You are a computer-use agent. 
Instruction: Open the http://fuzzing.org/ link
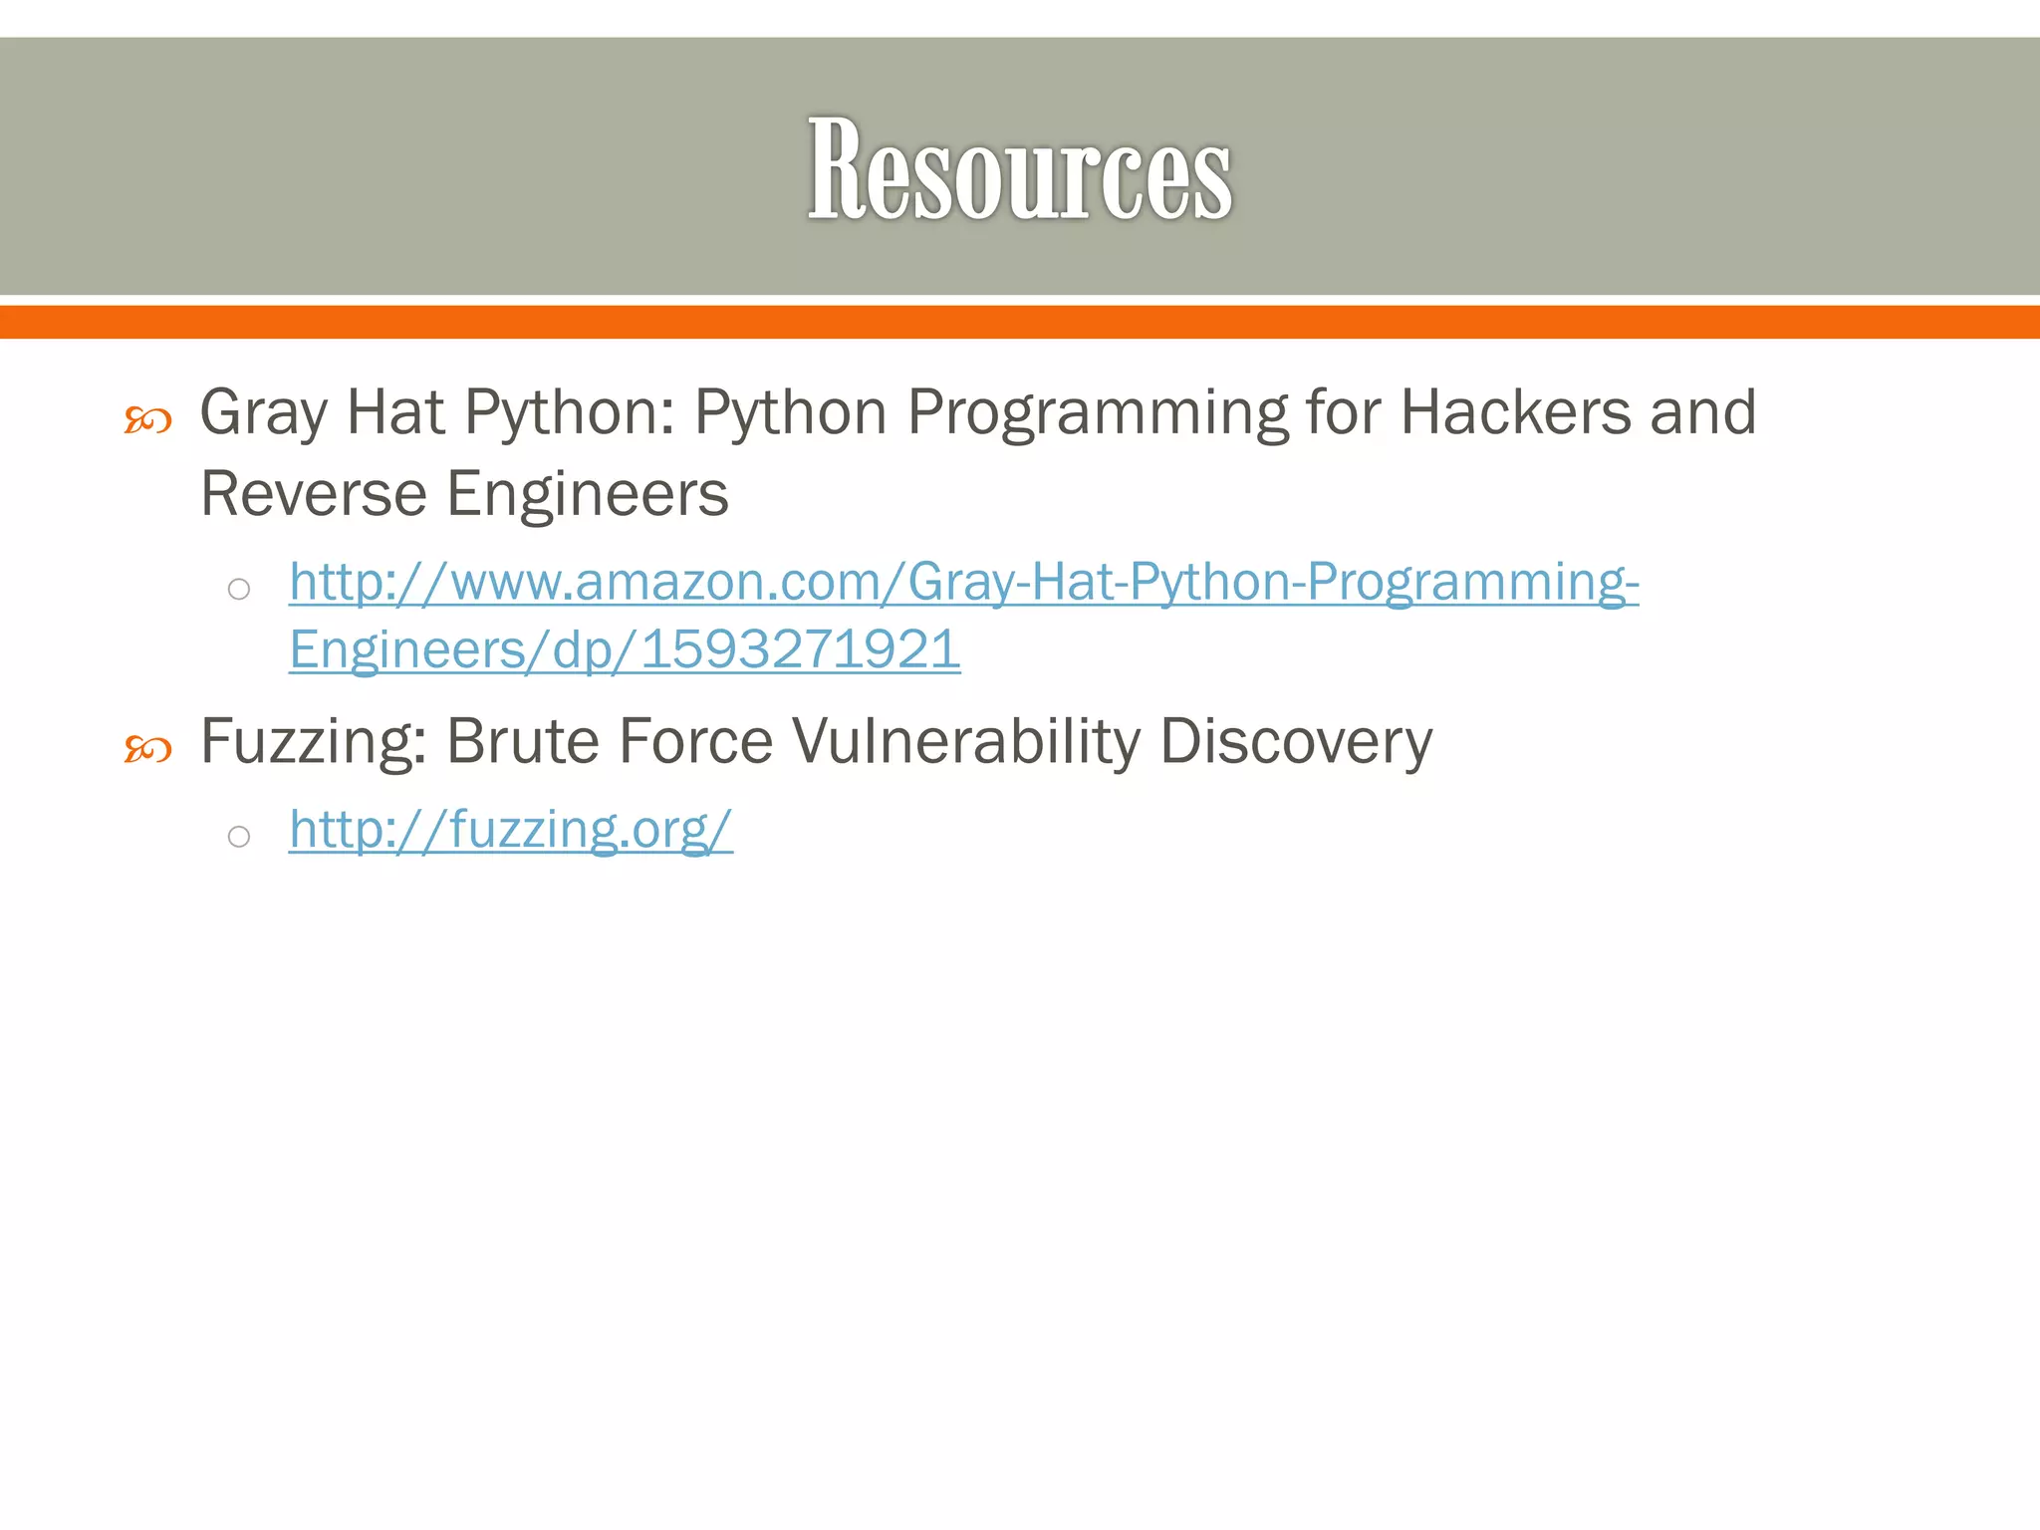(x=511, y=829)
